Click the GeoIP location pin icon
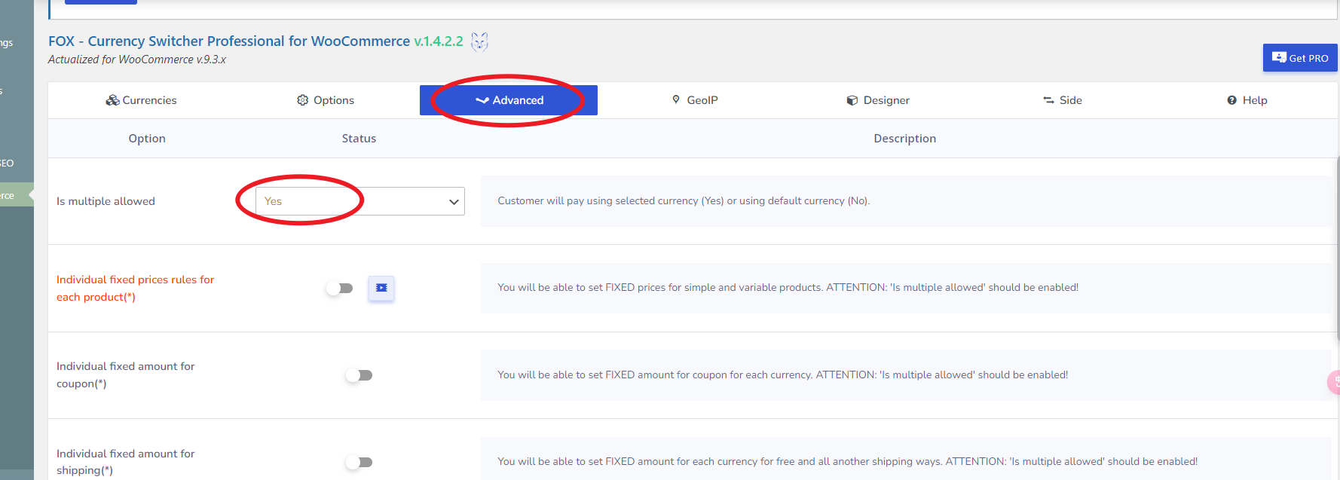 point(676,99)
